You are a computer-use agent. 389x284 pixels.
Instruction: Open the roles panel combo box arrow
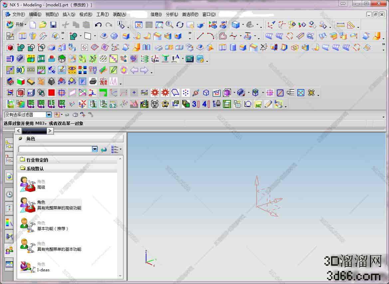click(95, 149)
